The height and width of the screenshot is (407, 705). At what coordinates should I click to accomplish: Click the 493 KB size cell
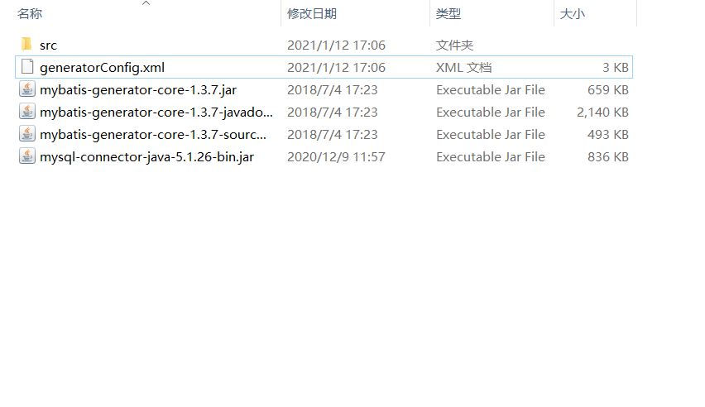[x=608, y=135]
